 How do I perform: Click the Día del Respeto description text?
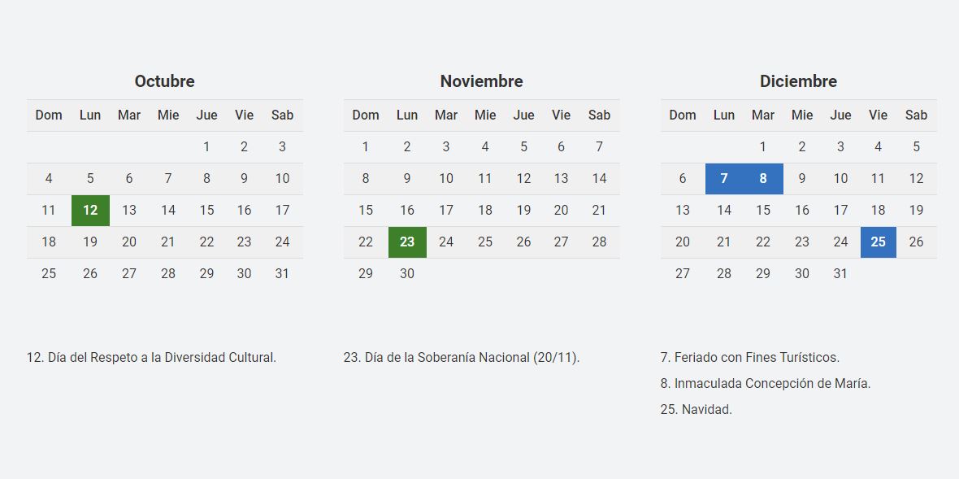coord(152,358)
